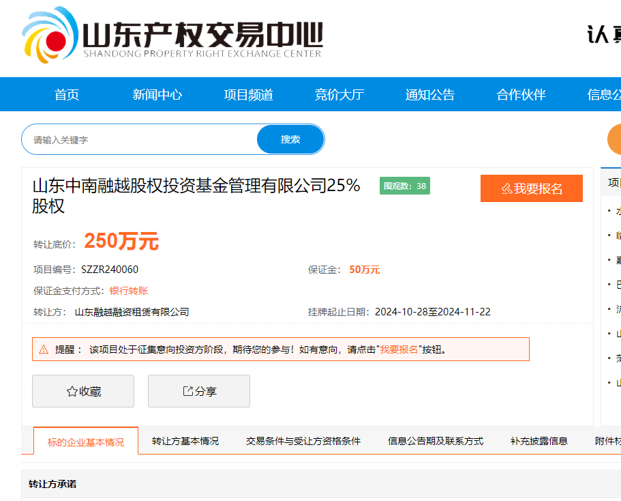Switch to the 转让方基本情况 tab
This screenshot has width=621, height=501.
pos(185,441)
